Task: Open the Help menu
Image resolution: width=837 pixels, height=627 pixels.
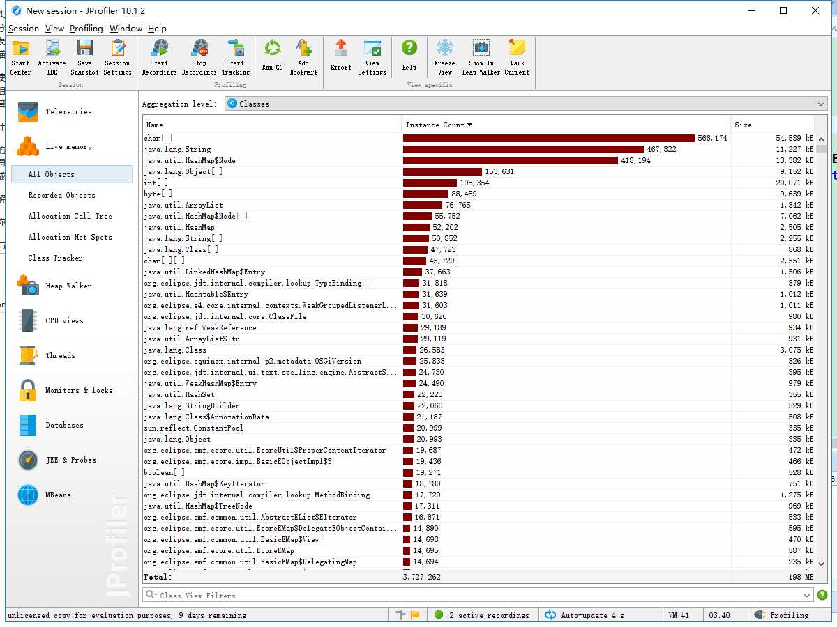Action: click(157, 29)
